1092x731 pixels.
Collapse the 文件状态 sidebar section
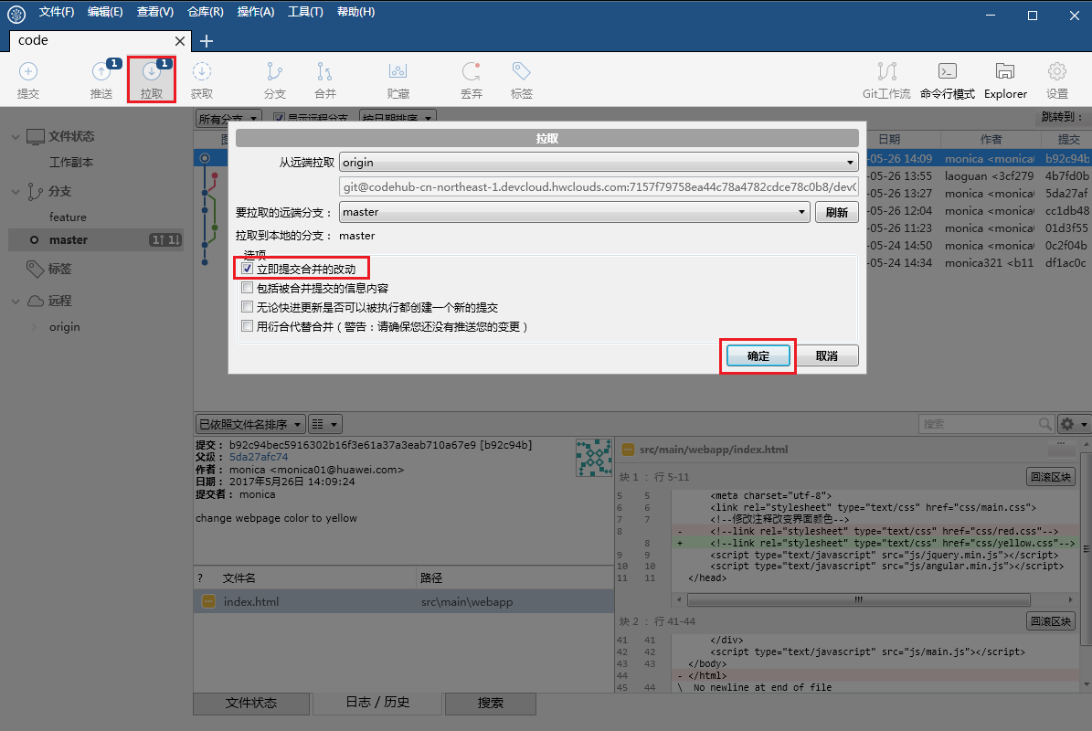click(x=16, y=137)
